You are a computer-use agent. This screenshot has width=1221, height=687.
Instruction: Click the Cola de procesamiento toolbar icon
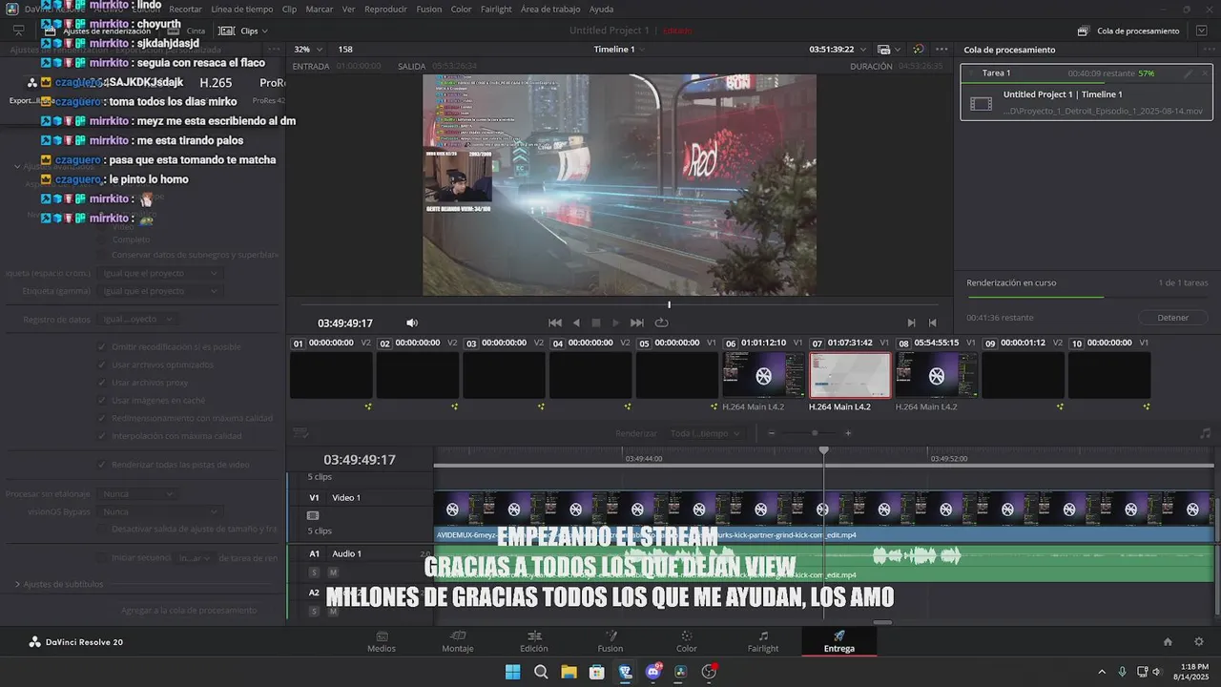coord(1084,31)
